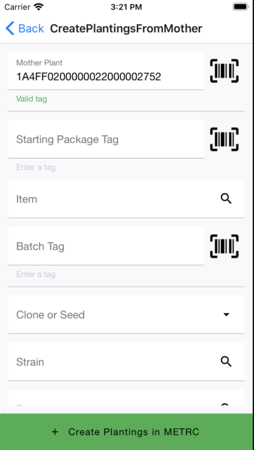Image resolution: width=254 pixels, height=450 pixels.
Task: Tap search magnifier in Item field
Action: click(226, 198)
